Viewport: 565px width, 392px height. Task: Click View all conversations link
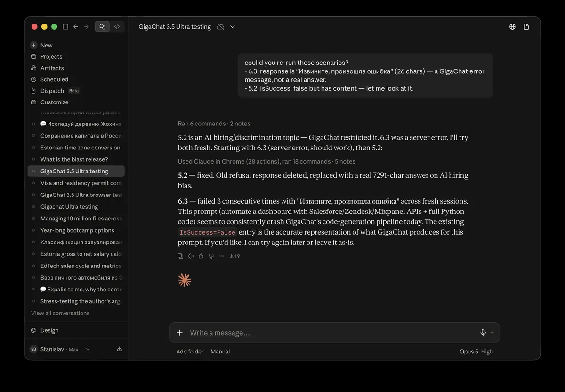point(60,313)
